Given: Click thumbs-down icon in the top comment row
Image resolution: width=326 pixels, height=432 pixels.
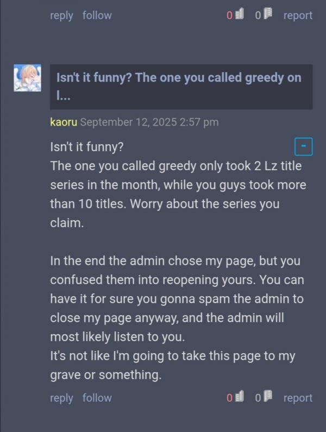Looking at the screenshot, I should click(x=268, y=14).
